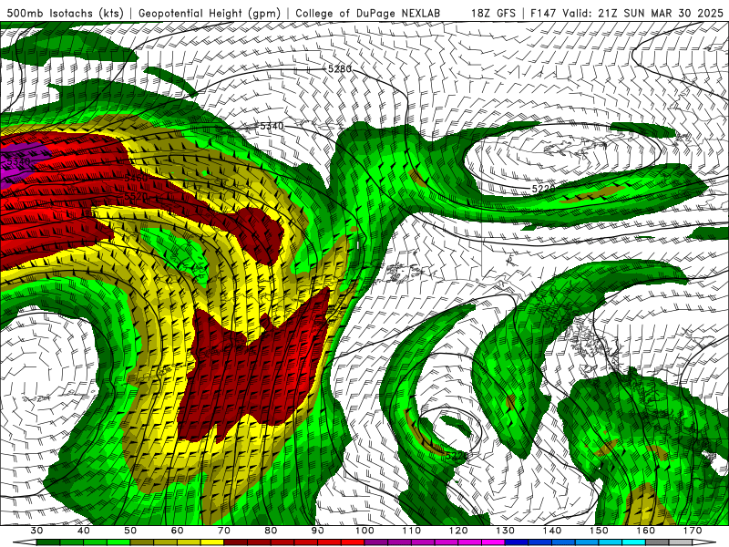This screenshot has height=547, width=729.
Task: Click the '150' label on the color scale
Action: (x=599, y=531)
